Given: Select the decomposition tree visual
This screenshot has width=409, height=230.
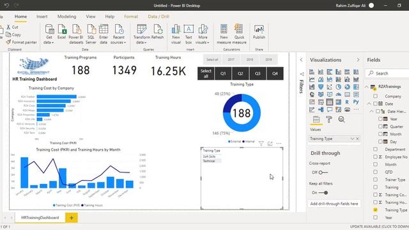Looking at the screenshot, I should point(321,109).
